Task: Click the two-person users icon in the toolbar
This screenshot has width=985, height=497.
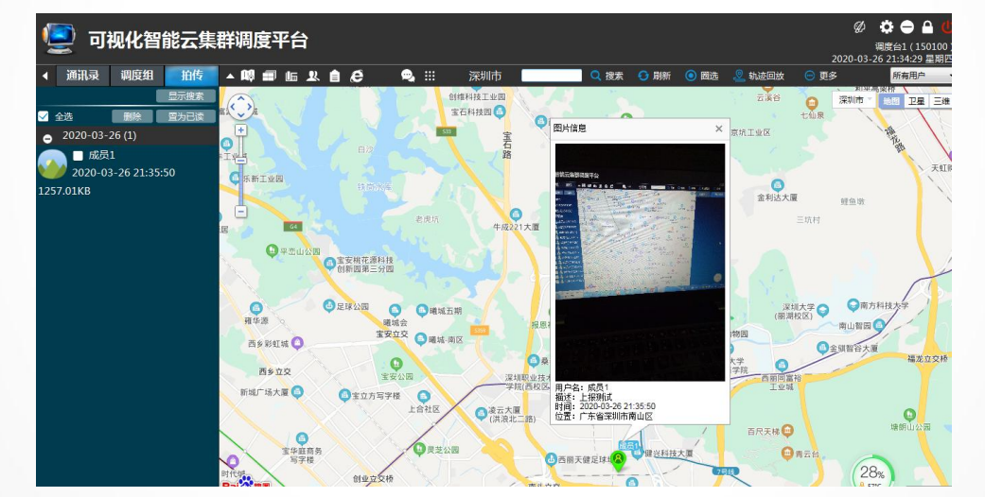Action: click(313, 76)
